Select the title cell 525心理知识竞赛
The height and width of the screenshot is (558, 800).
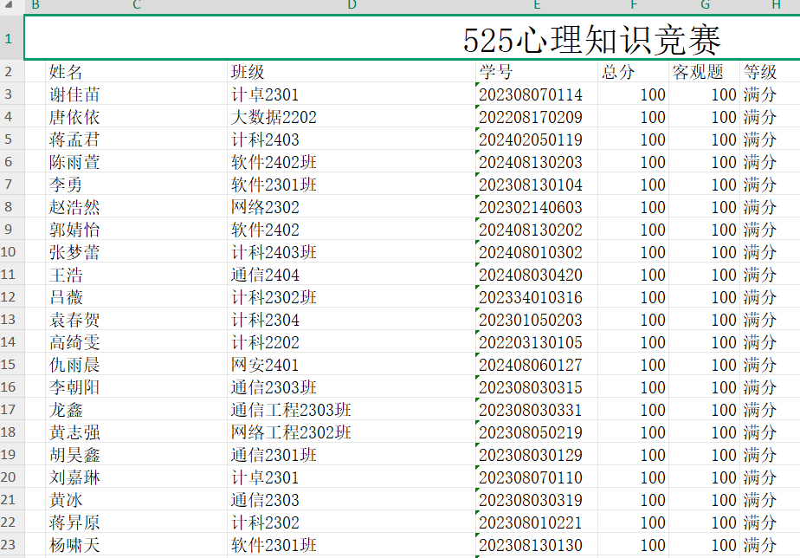click(x=591, y=40)
